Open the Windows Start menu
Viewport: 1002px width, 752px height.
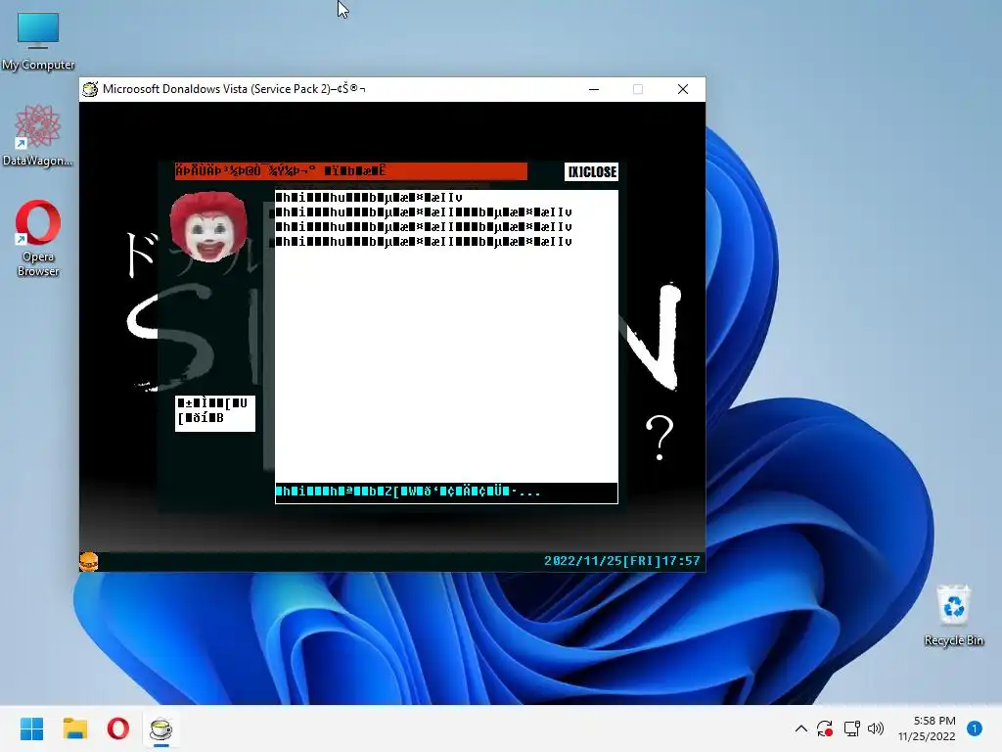pos(31,728)
